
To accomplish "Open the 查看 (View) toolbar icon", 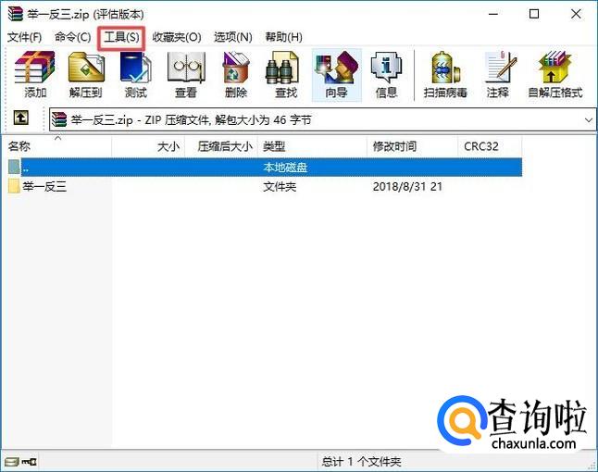I will click(x=186, y=75).
